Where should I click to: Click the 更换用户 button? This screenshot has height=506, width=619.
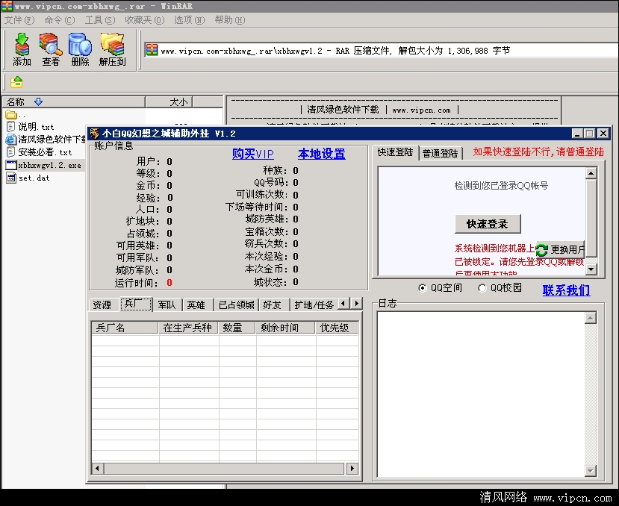coord(560,250)
